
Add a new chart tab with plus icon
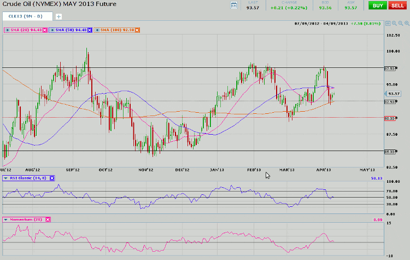tap(58, 16)
